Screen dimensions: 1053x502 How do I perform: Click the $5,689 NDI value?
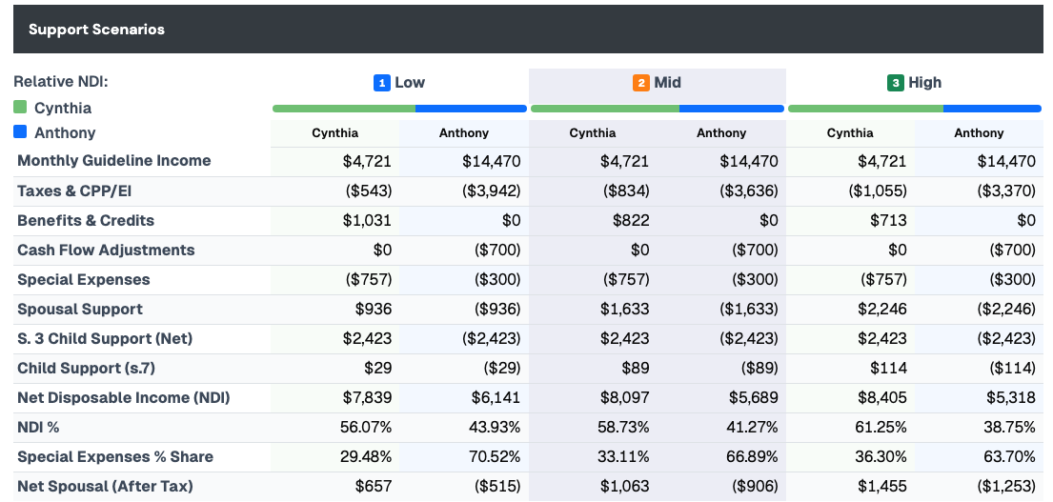(x=754, y=398)
